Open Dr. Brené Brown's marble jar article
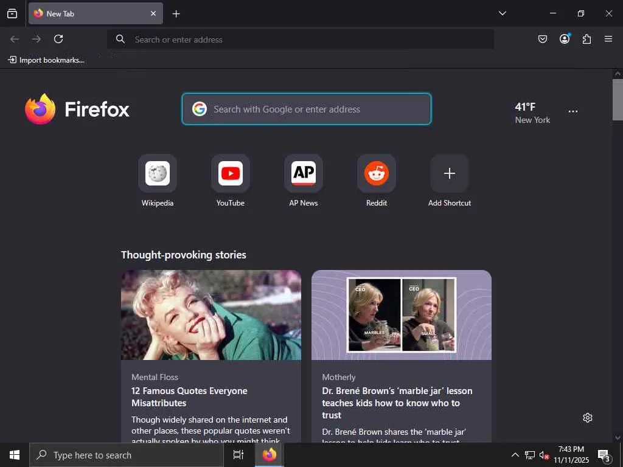This screenshot has height=467, width=623. (x=397, y=403)
